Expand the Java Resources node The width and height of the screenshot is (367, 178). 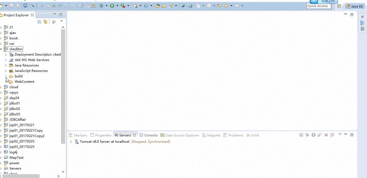(6, 65)
